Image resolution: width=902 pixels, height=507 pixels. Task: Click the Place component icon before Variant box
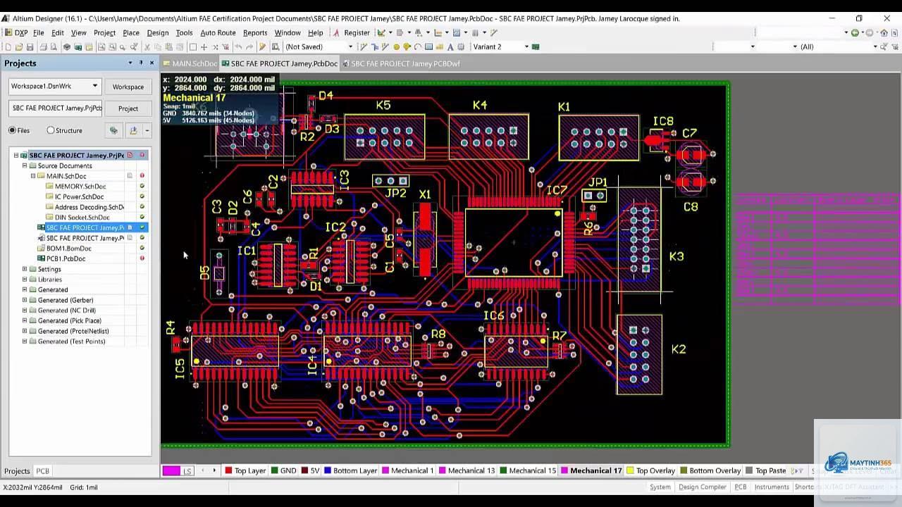[x=461, y=46]
